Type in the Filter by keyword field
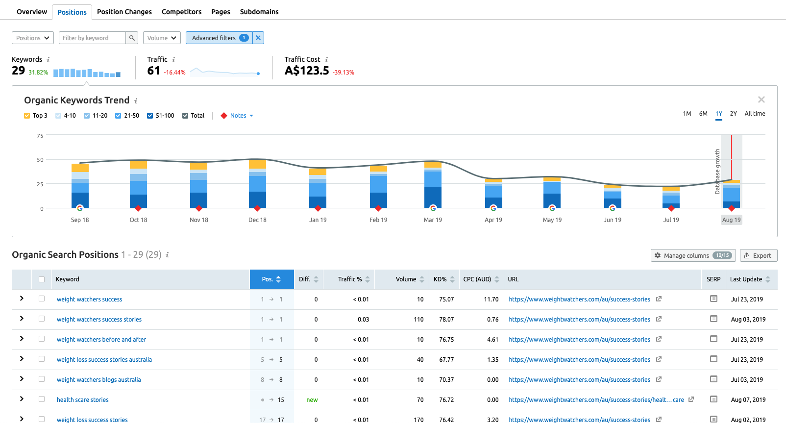The width and height of the screenshot is (786, 423). 92,38
